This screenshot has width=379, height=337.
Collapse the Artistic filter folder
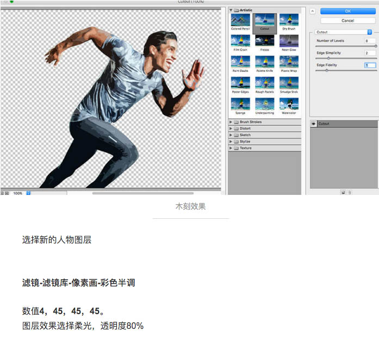231,10
